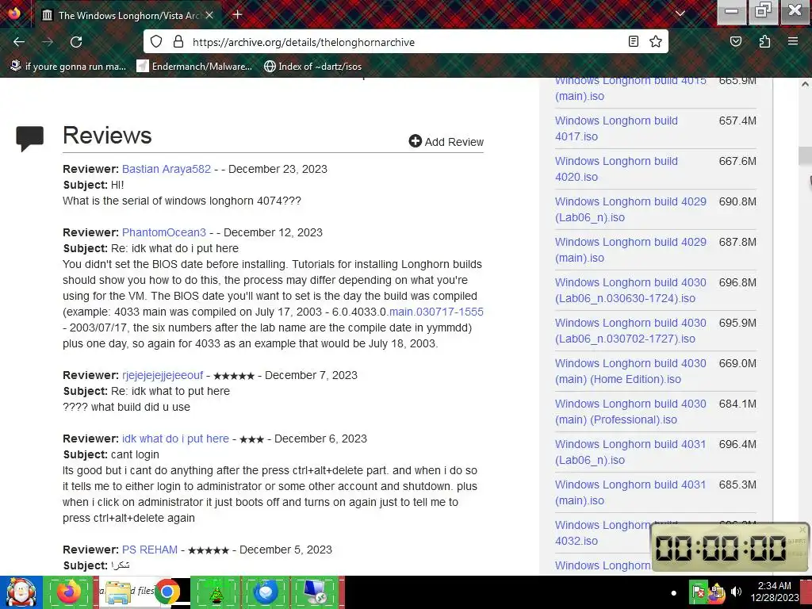The image size is (812, 609).
Task: Close the Windows Longhorn/Vista Archive tab
Action: click(x=209, y=15)
